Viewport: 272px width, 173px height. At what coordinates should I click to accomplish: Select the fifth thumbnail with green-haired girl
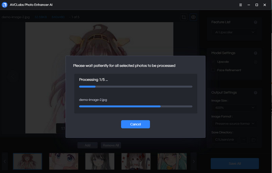pos(172,161)
